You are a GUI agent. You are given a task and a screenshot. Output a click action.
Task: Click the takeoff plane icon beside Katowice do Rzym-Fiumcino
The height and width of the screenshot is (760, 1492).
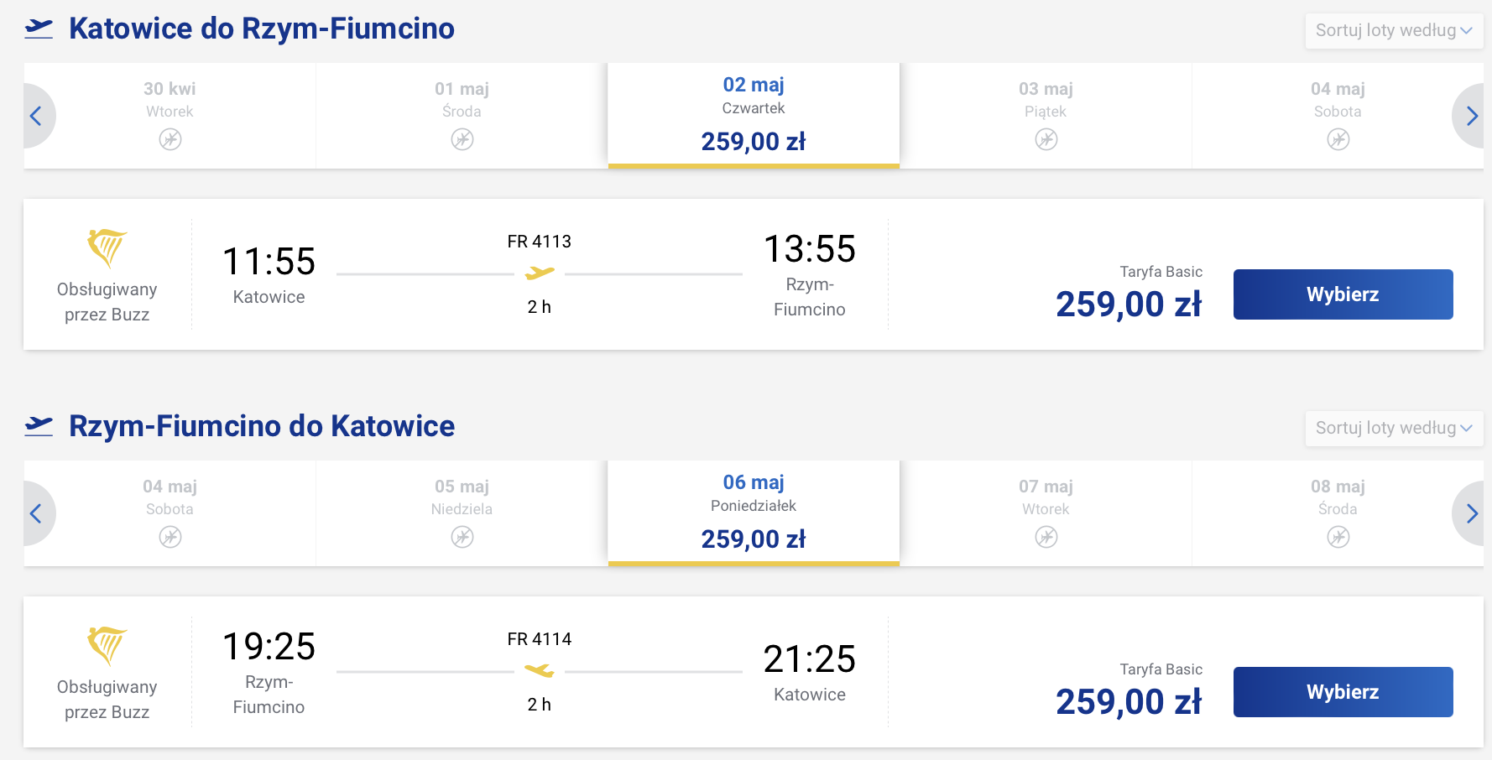coord(39,29)
